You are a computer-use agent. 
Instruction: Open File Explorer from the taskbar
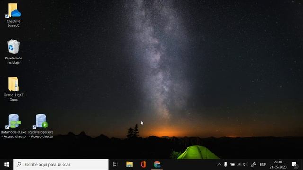(x=129, y=164)
